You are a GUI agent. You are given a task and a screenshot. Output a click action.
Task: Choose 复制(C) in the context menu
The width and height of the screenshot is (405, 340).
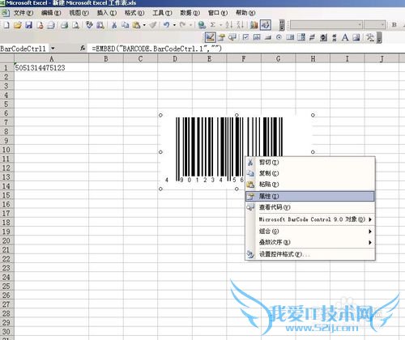coord(310,173)
